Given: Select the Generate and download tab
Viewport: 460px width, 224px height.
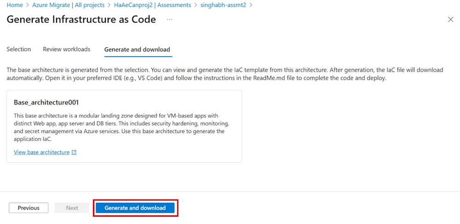Looking at the screenshot, I should [x=137, y=49].
